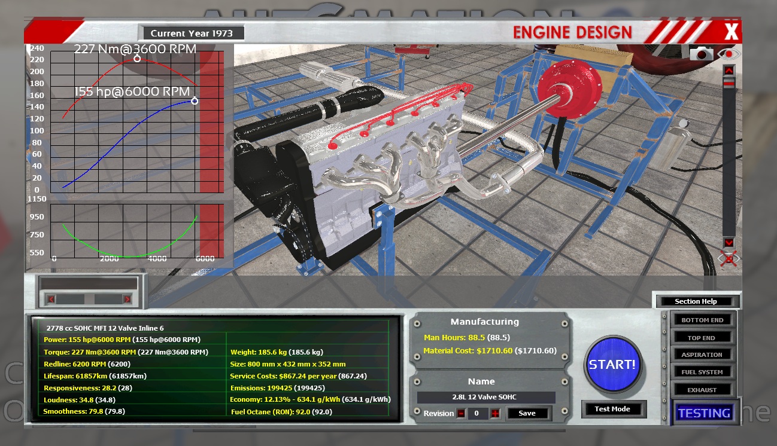Click the Test Mode button
The height and width of the screenshot is (446, 777).
[614, 409]
